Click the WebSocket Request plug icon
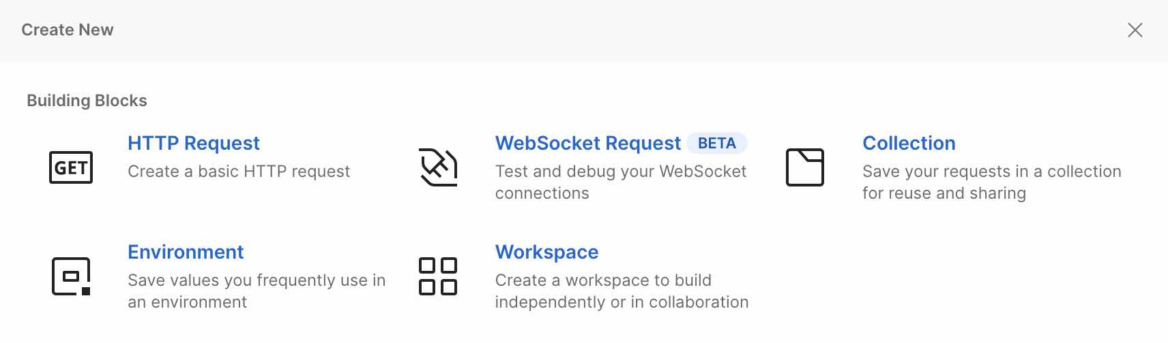 [x=438, y=167]
